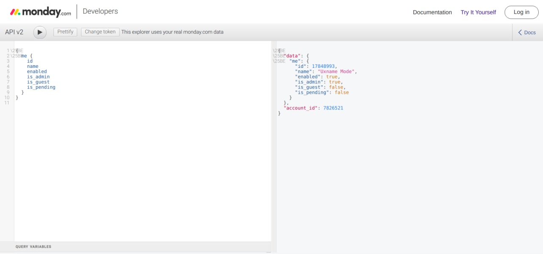This screenshot has width=543, height=254.
Task: Click the 17848993 id value in results
Action: pyautogui.click(x=323, y=67)
